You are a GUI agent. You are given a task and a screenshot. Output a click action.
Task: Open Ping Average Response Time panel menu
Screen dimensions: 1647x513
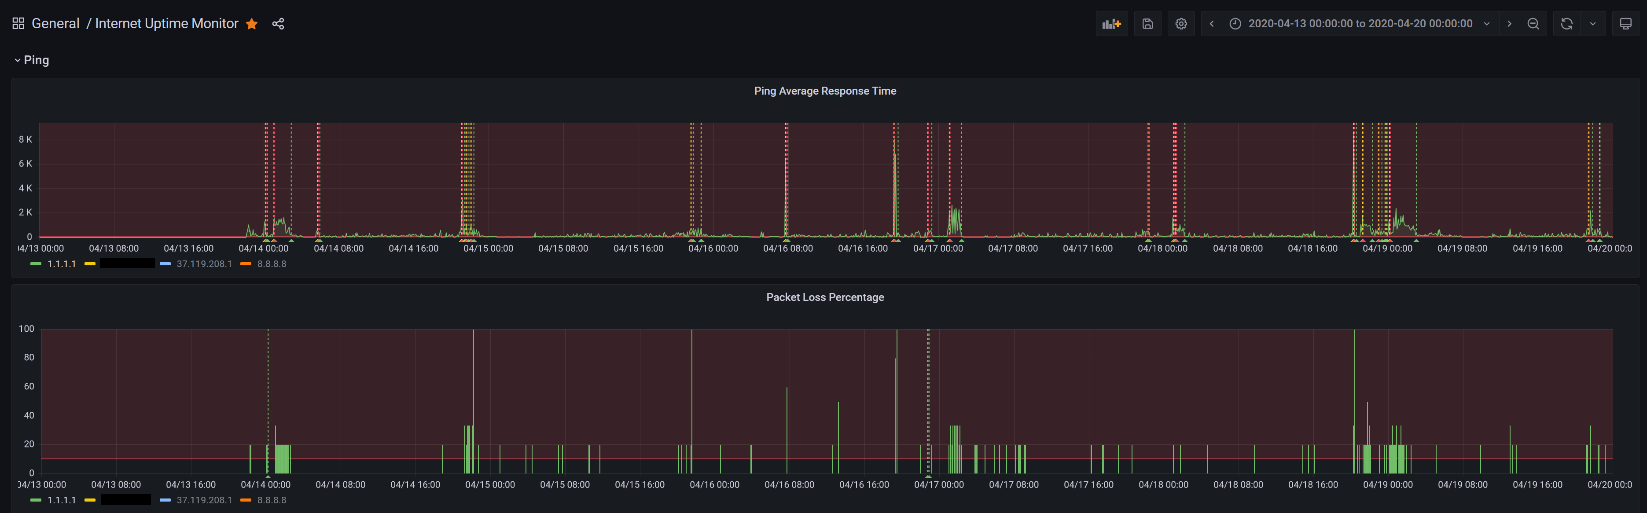coord(825,91)
